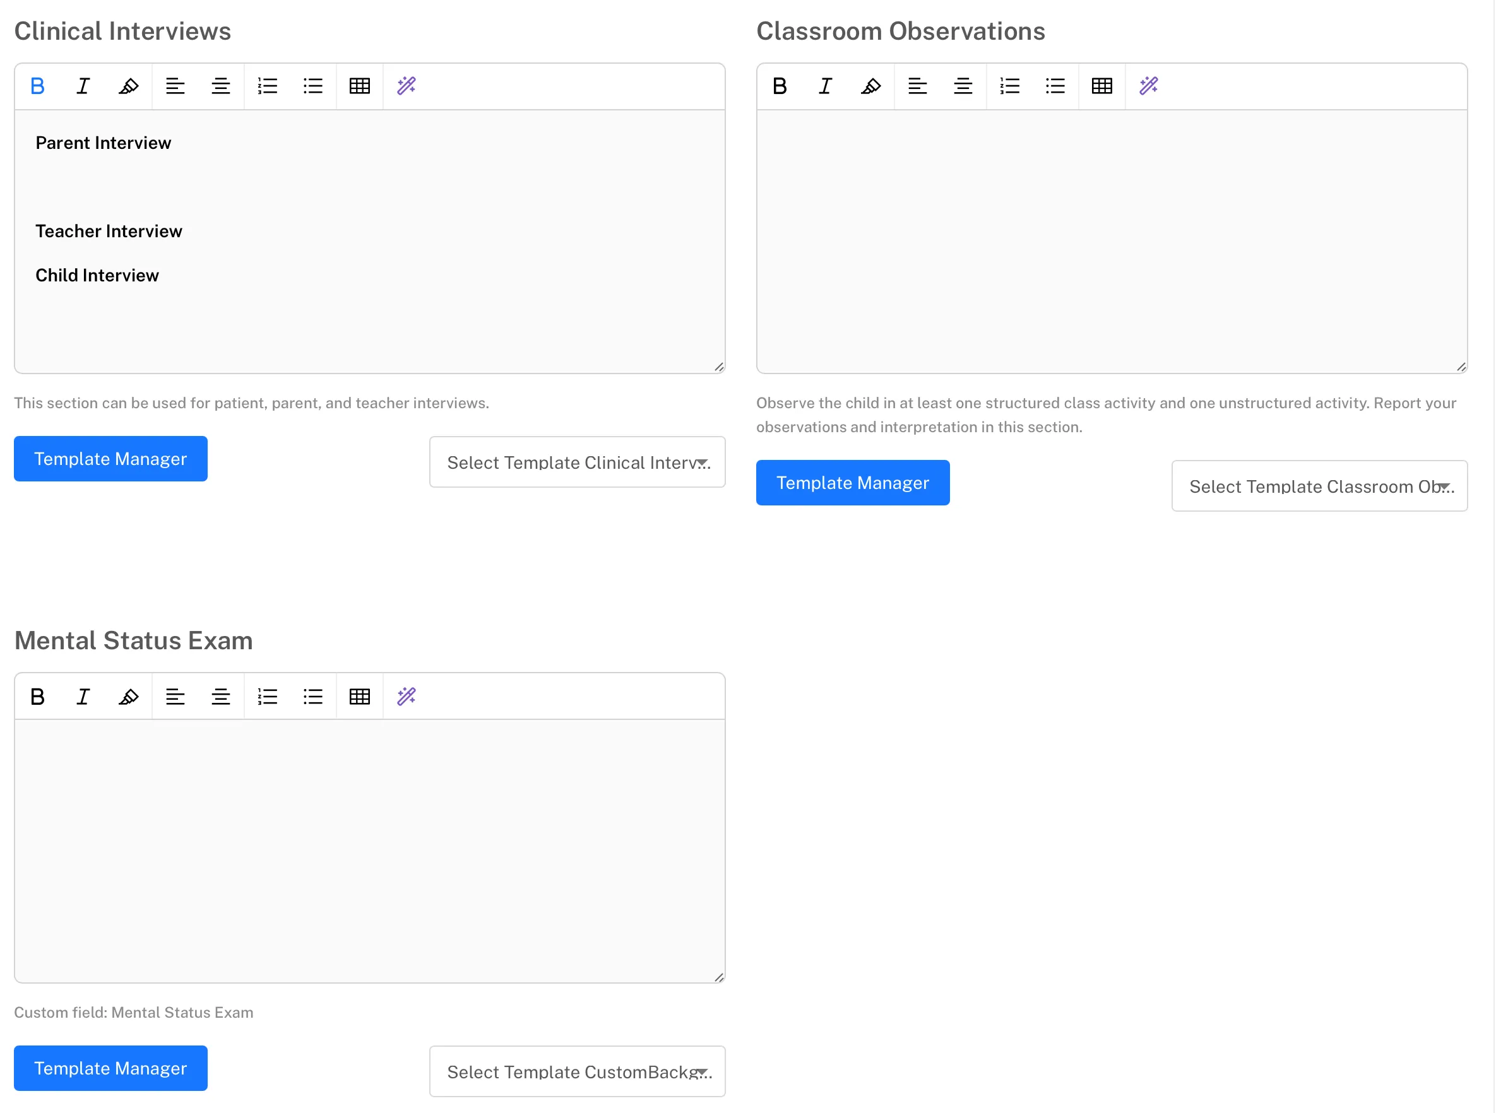Click inside the Classroom Observations text area

(x=1112, y=241)
